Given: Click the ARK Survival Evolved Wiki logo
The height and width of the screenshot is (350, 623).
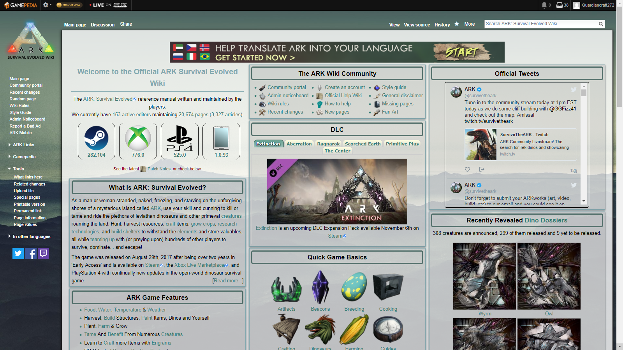Looking at the screenshot, I should 31,40.
